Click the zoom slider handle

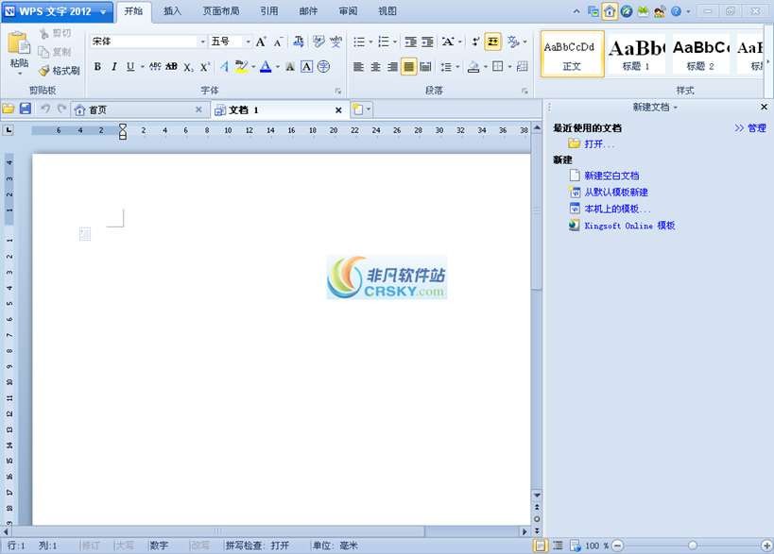[x=693, y=546]
